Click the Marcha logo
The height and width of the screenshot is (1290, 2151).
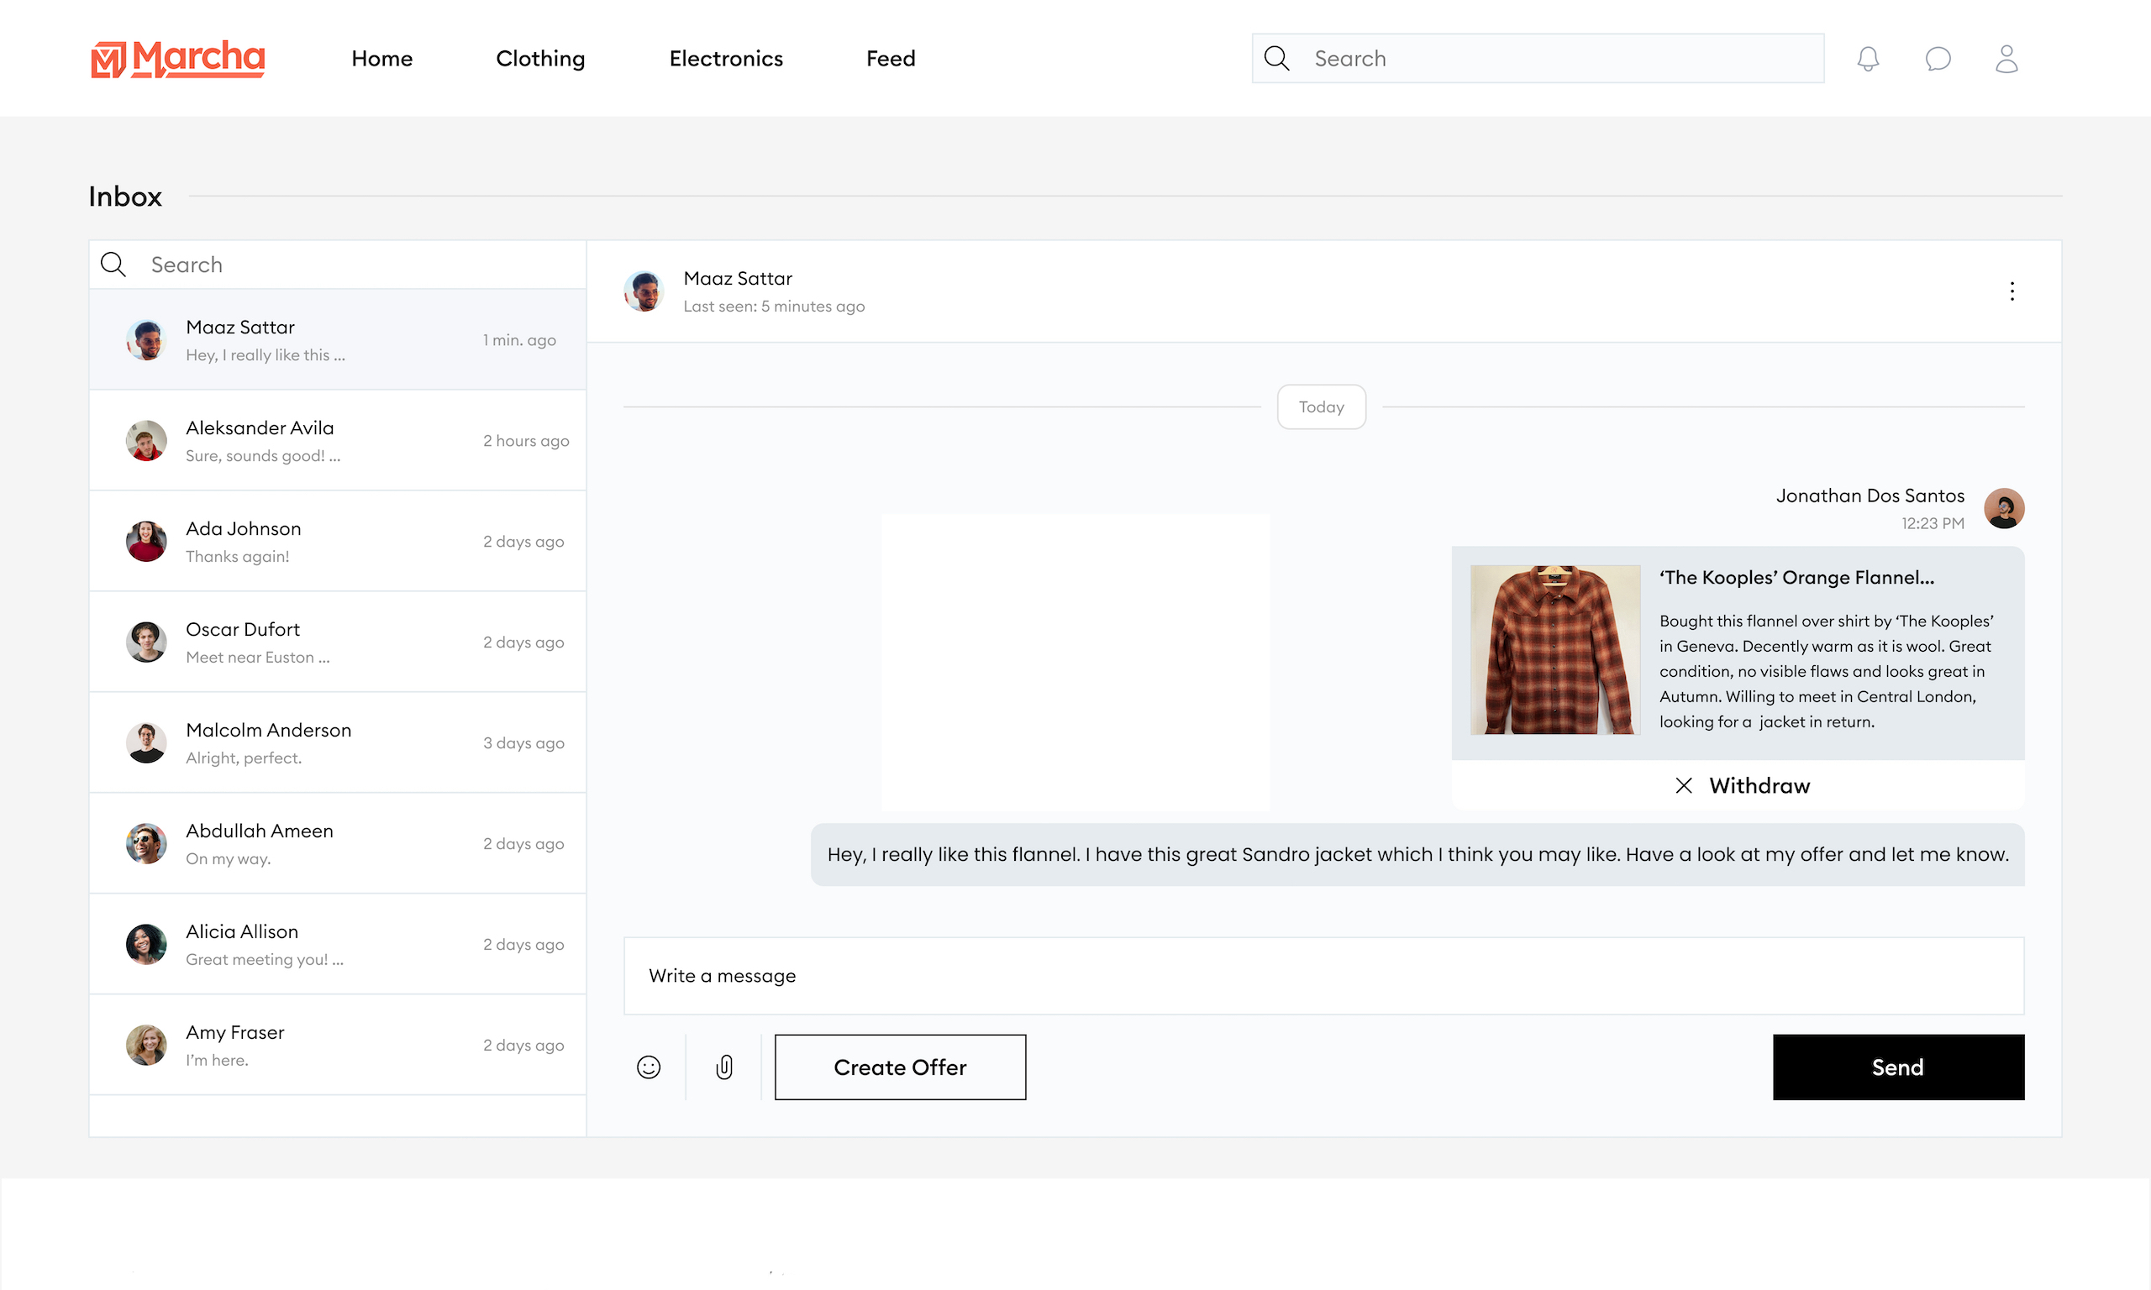[177, 58]
